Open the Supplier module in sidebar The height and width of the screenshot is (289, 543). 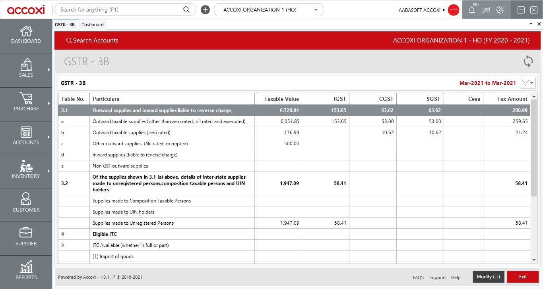click(x=26, y=237)
